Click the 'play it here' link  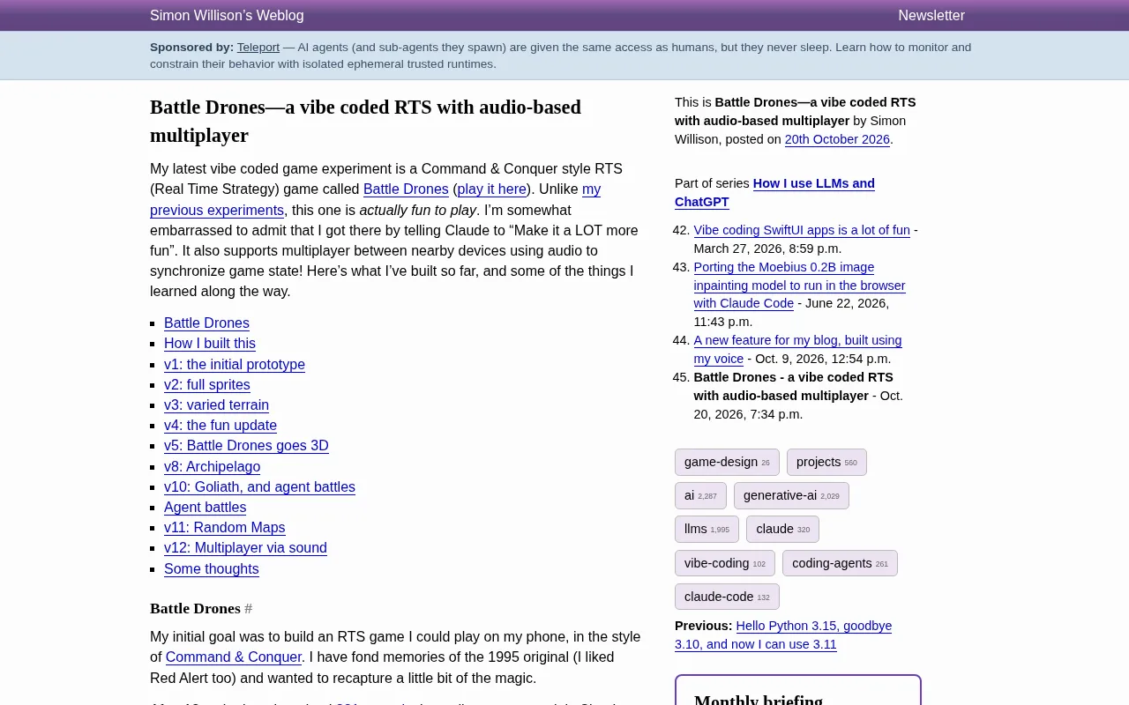(492, 189)
